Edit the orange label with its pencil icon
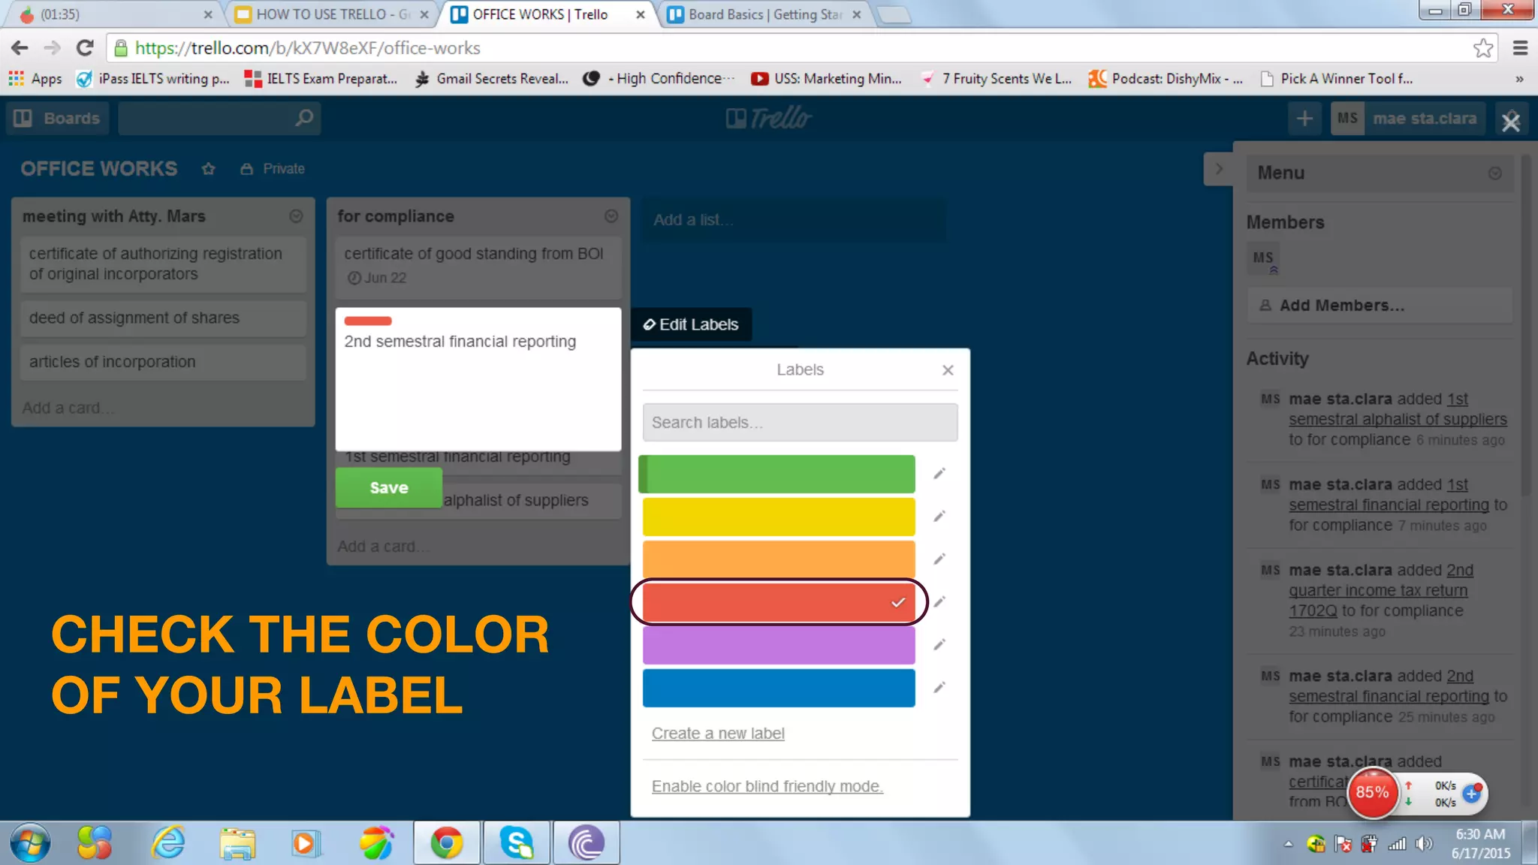The height and width of the screenshot is (865, 1538). (939, 559)
